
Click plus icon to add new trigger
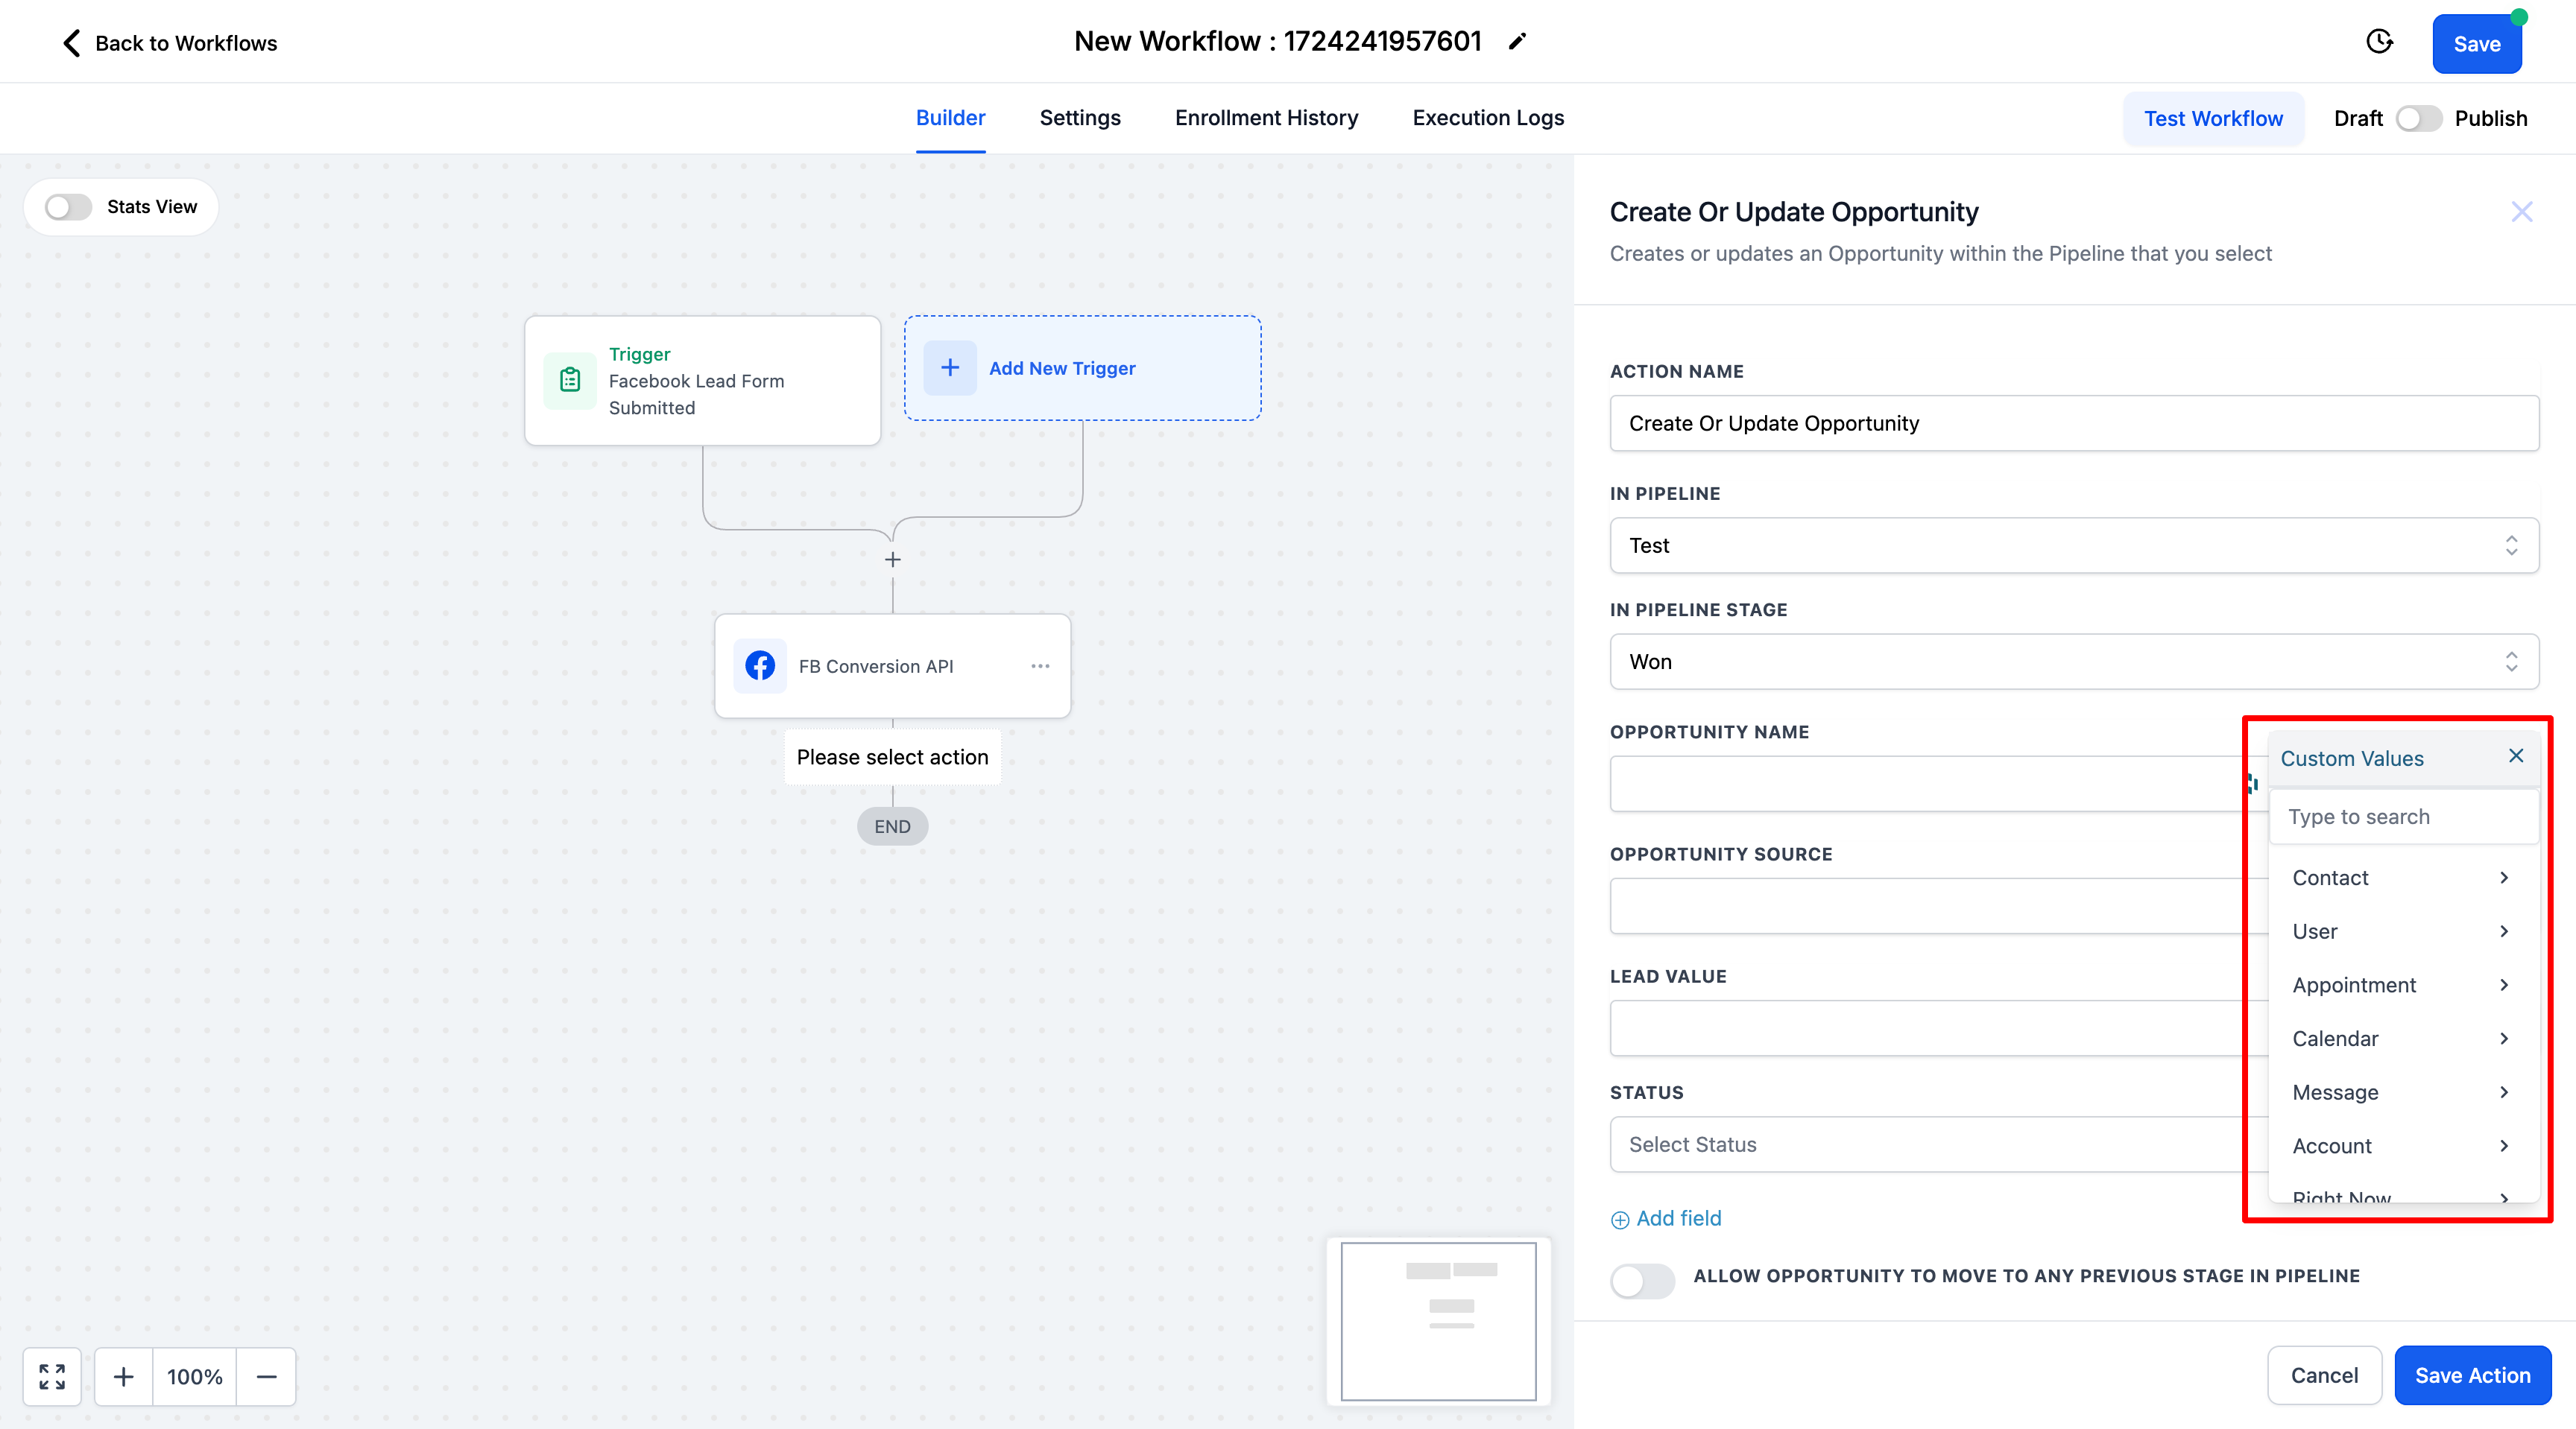tap(950, 368)
